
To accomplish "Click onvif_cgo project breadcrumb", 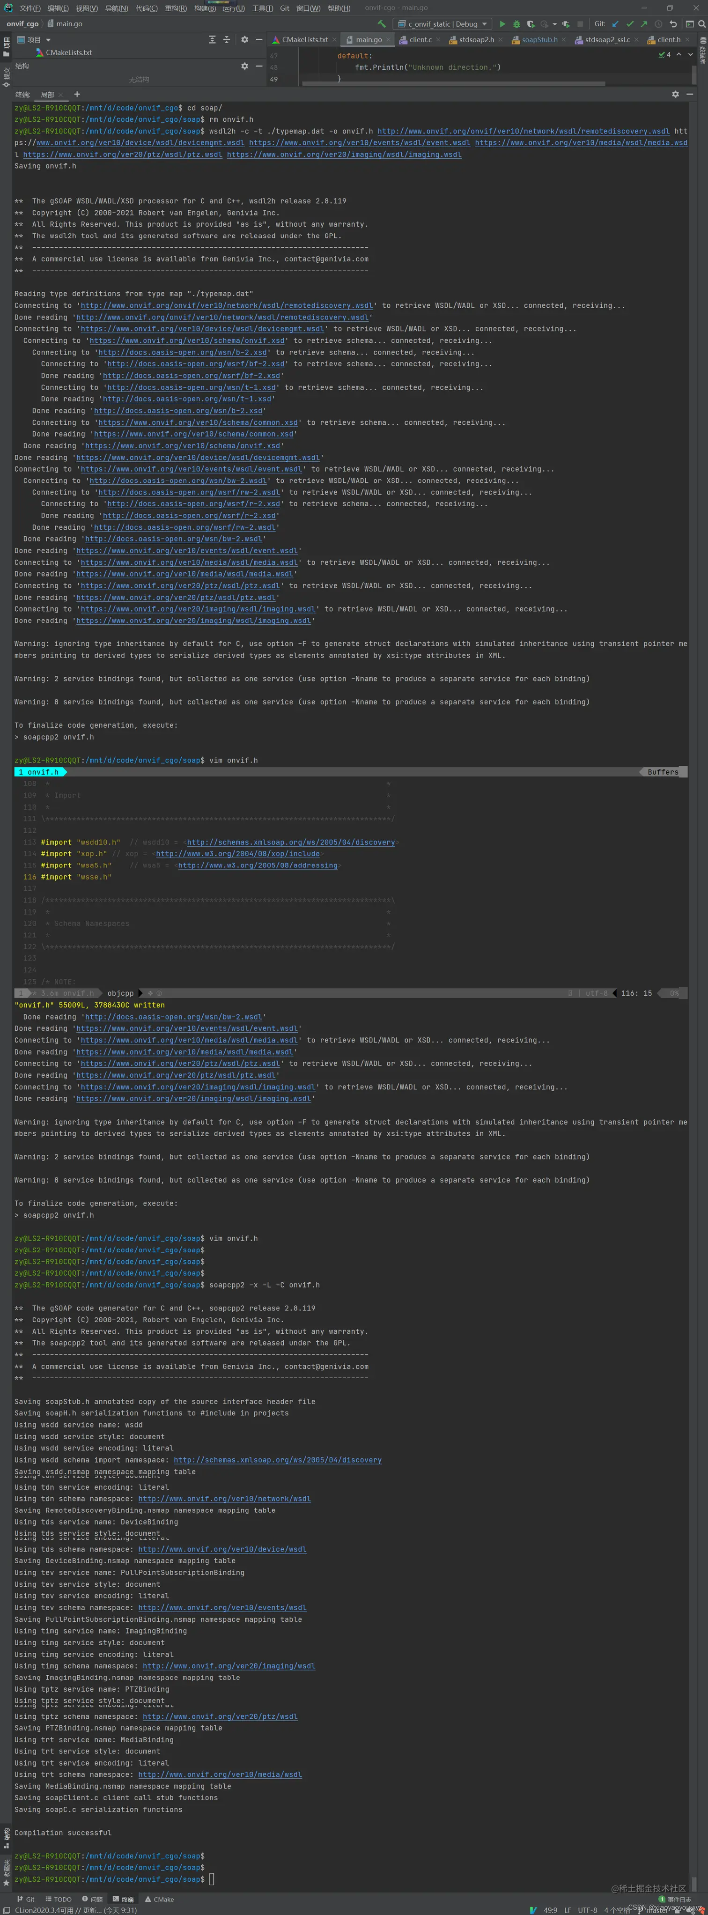I will [22, 24].
